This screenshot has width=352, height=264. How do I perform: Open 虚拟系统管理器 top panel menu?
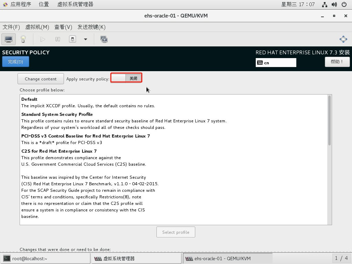[x=75, y=4]
